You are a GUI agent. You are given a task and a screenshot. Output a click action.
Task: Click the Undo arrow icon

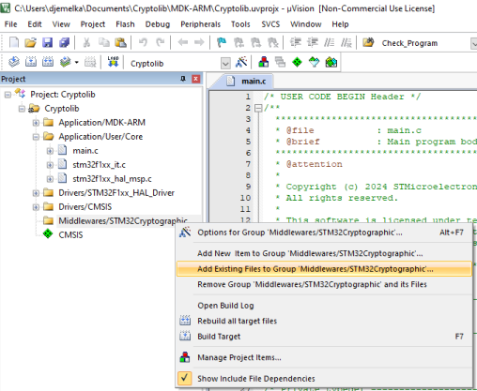[x=143, y=42]
